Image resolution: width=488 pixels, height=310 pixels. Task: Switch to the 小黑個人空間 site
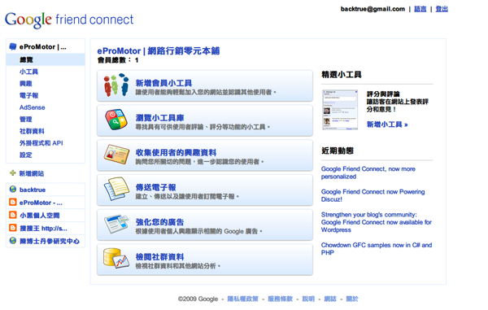click(x=40, y=216)
